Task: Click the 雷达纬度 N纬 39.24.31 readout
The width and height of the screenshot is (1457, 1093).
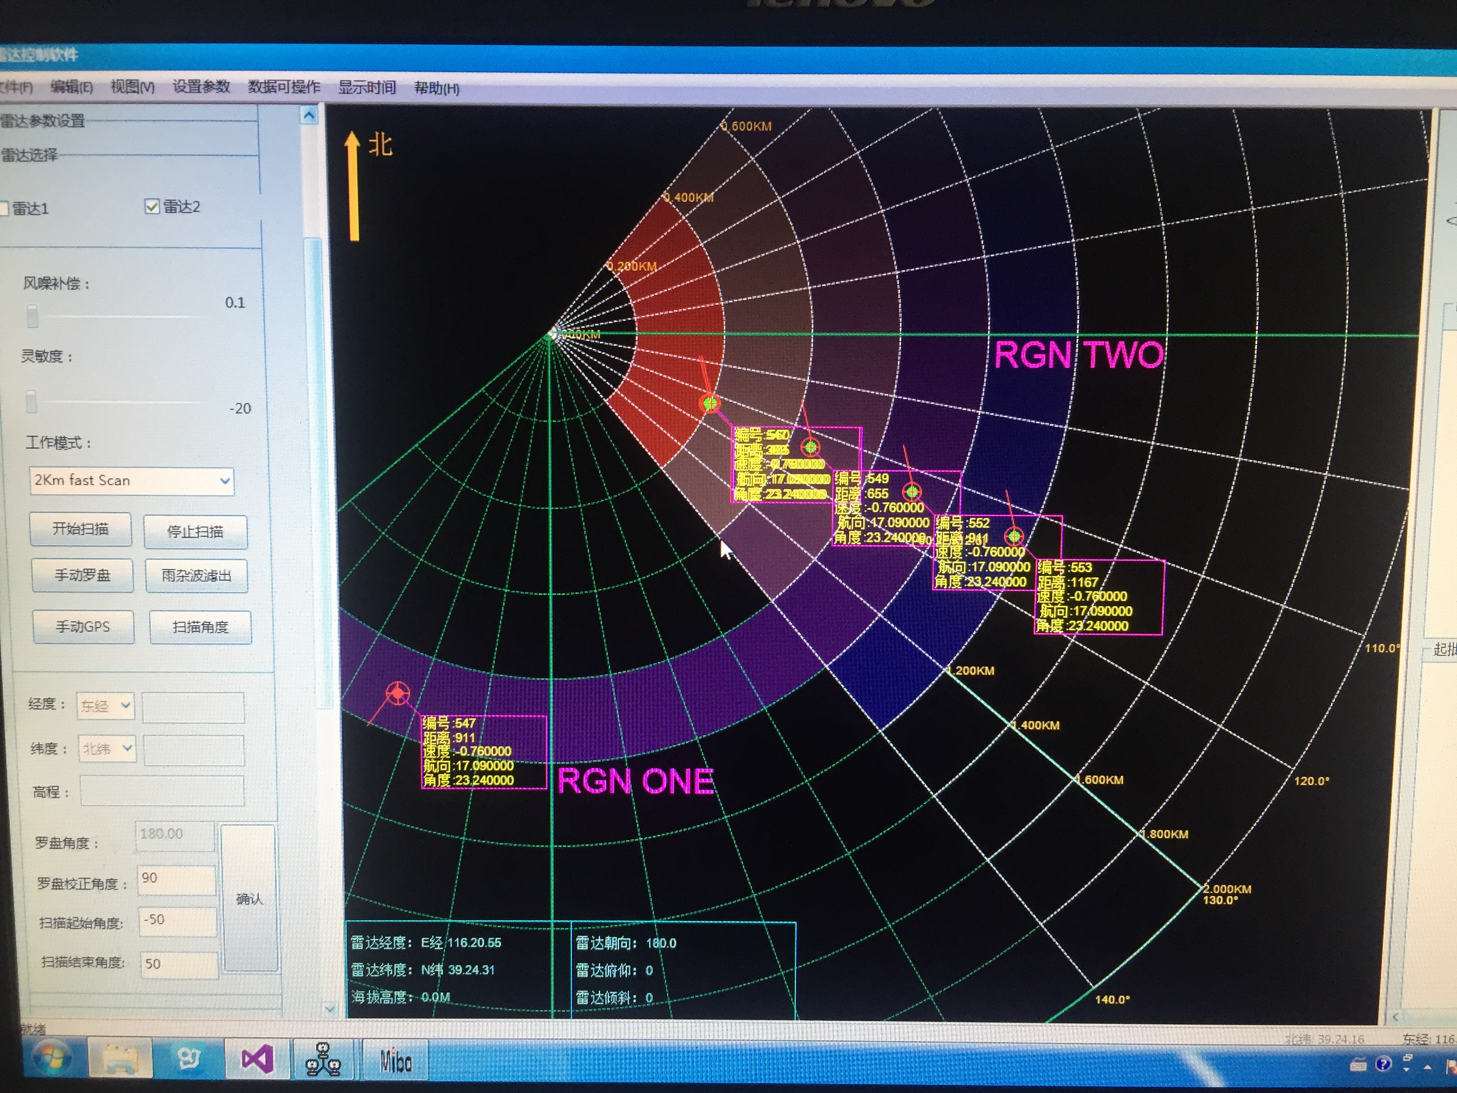Action: click(x=422, y=970)
